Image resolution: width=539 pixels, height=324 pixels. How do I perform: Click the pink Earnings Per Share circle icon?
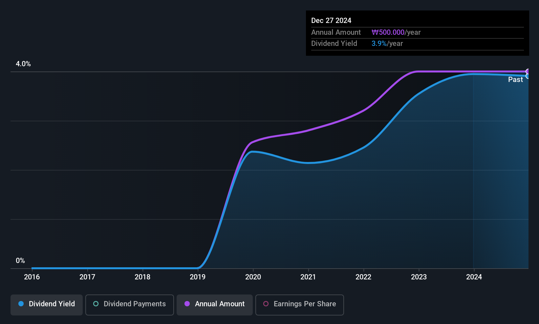coord(266,304)
